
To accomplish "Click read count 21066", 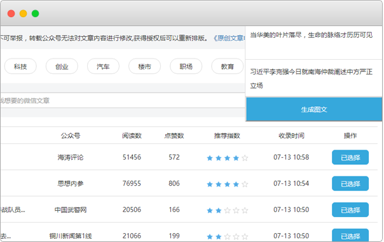I will pyautogui.click(x=132, y=236).
